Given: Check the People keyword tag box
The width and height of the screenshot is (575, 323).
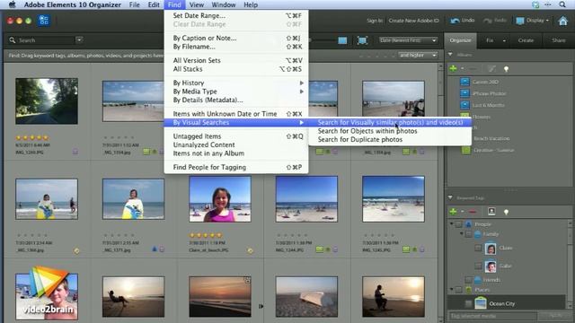Looking at the screenshot, I should click(x=459, y=224).
